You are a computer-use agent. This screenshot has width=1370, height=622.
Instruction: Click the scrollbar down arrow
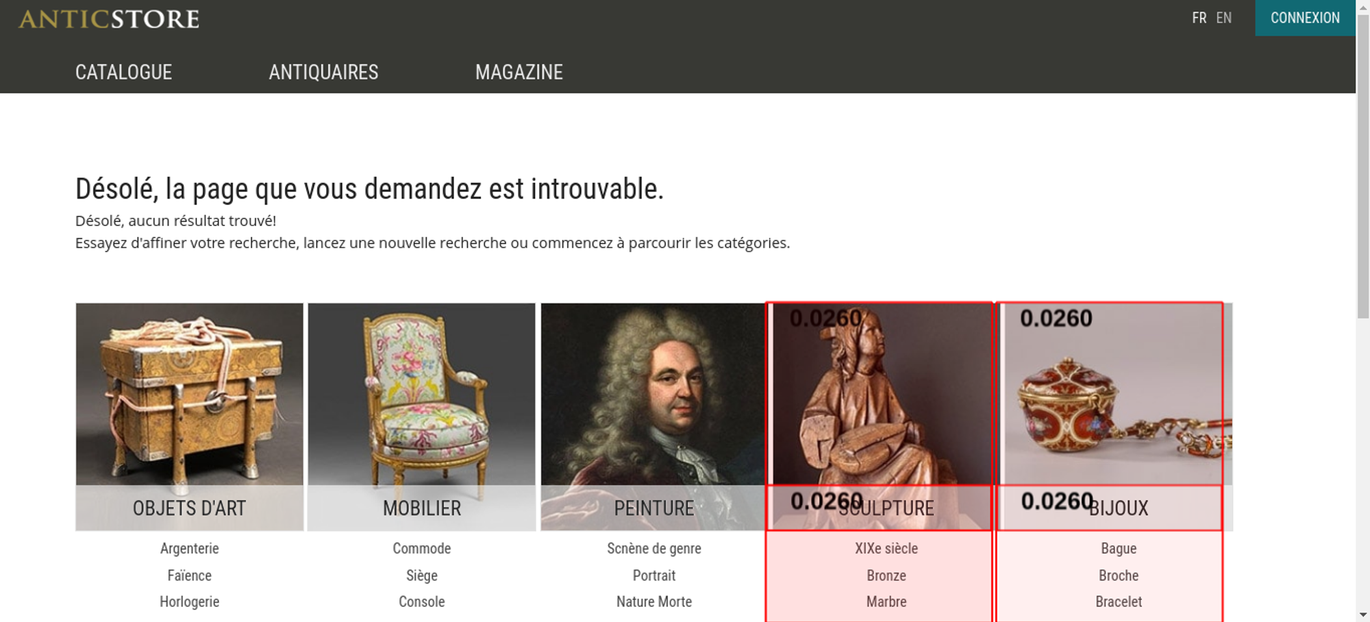pyautogui.click(x=1362, y=614)
